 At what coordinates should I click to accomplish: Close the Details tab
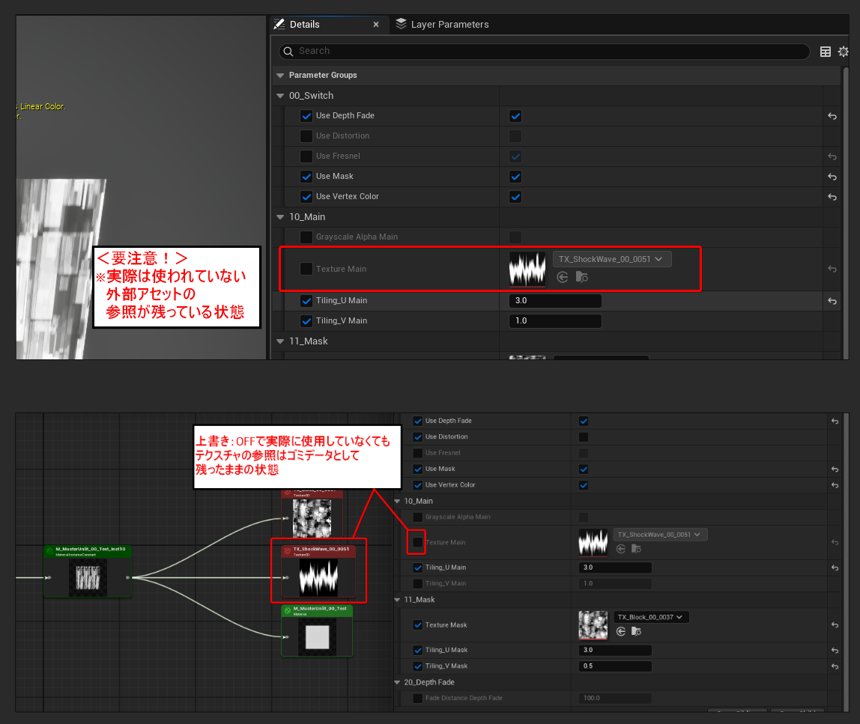(376, 25)
